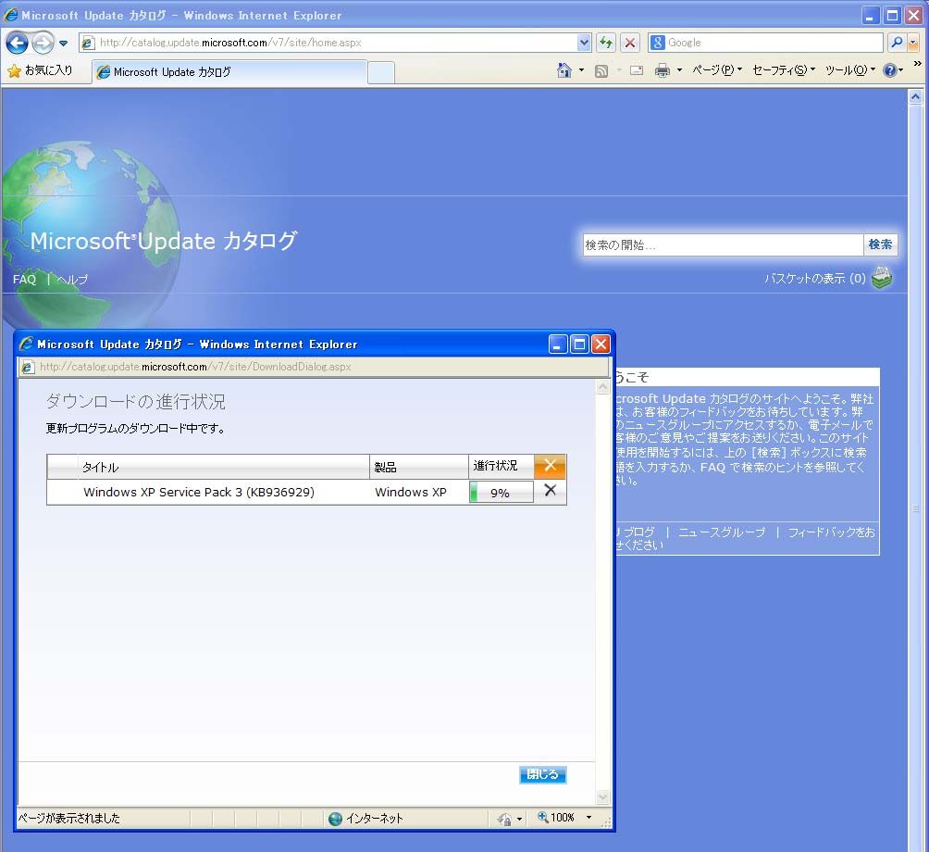Click the orange cancel-all X header button
The height and width of the screenshot is (852, 929).
point(550,466)
